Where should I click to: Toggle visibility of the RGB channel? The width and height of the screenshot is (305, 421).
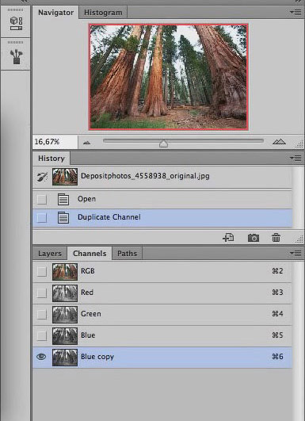tap(41, 271)
